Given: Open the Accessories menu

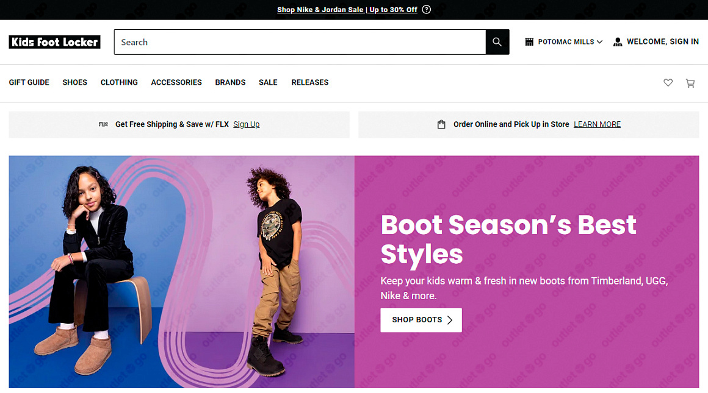Looking at the screenshot, I should click(176, 82).
